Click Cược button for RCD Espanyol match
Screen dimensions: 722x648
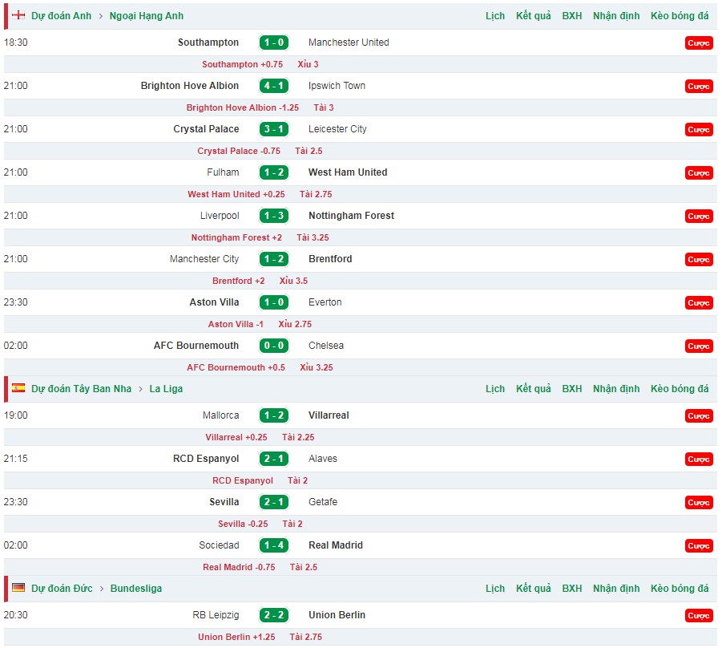point(699,459)
